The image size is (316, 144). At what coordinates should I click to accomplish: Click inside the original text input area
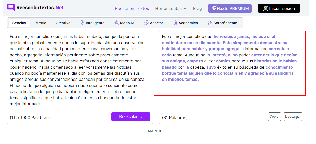[x=80, y=70]
